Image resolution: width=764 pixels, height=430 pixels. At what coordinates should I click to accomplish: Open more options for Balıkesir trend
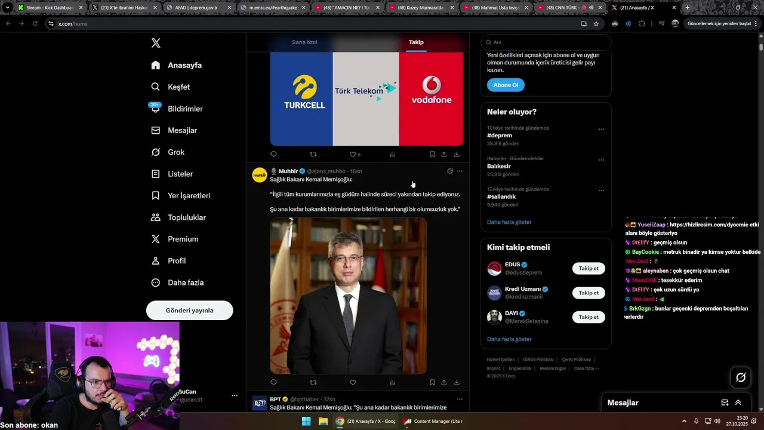(601, 159)
